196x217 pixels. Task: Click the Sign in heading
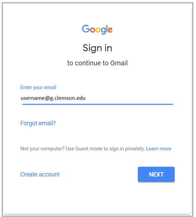click(x=97, y=48)
